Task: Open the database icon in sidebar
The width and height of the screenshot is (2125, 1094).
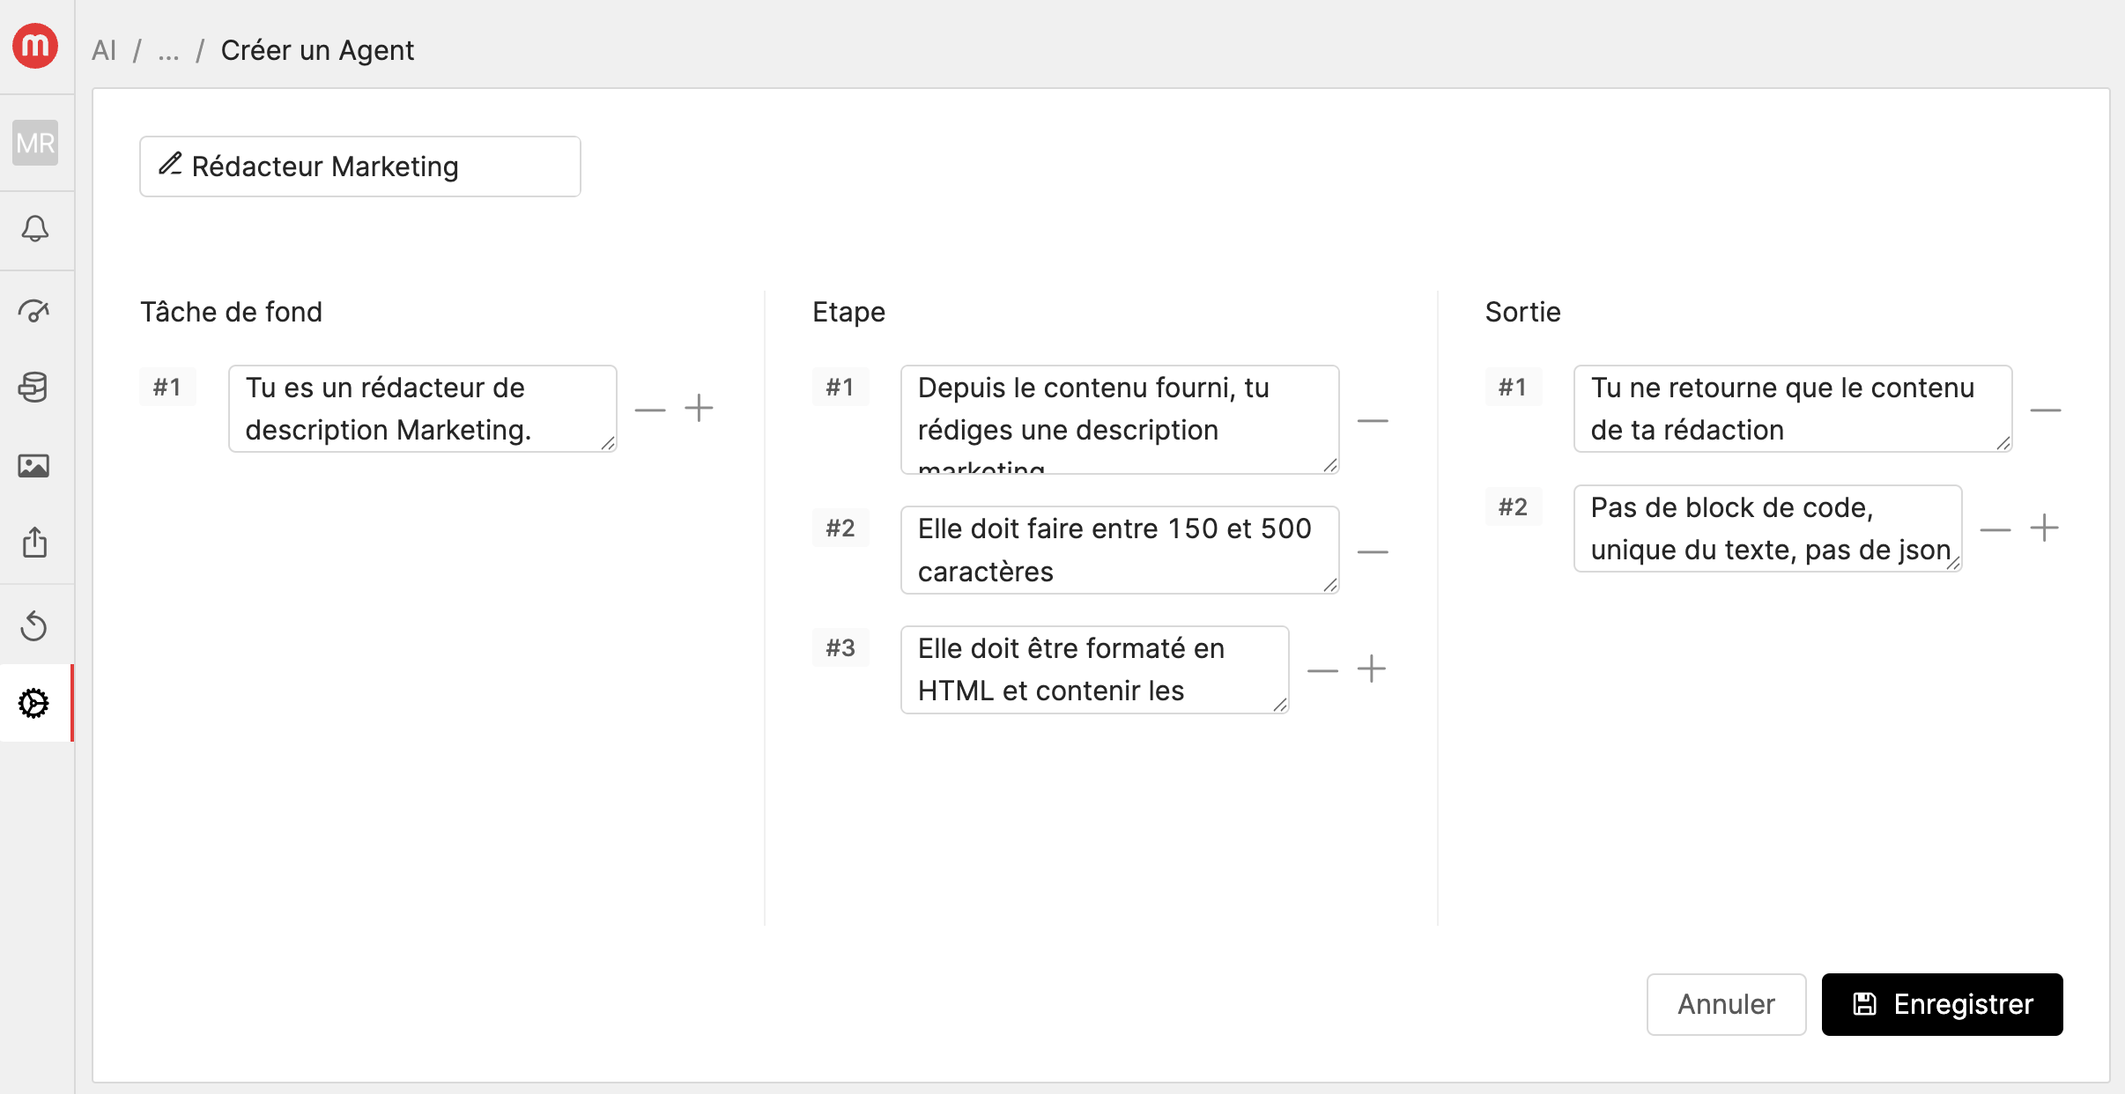Action: (x=35, y=388)
